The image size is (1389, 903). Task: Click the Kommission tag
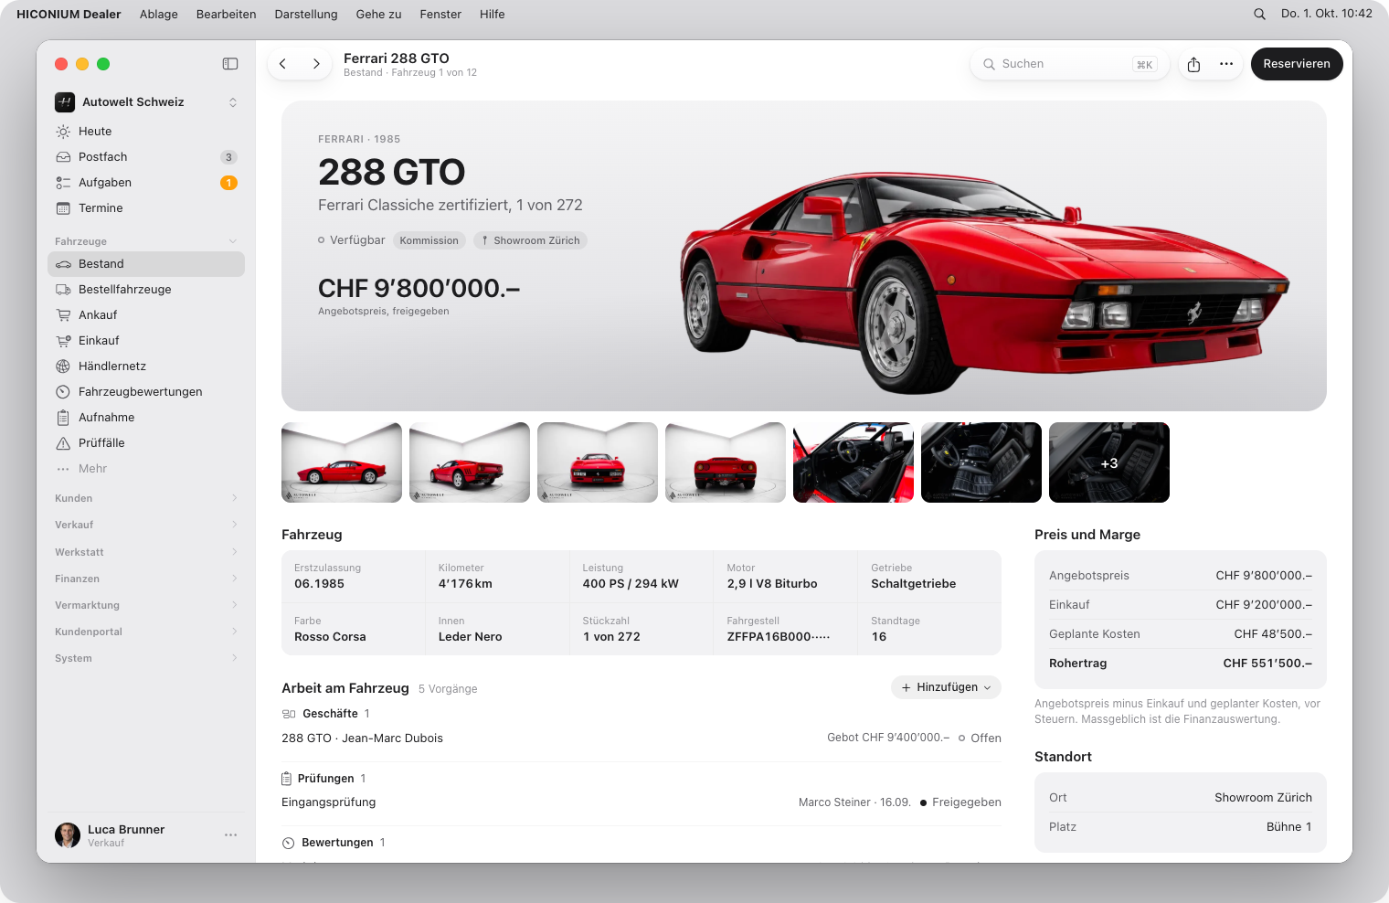pyautogui.click(x=429, y=240)
